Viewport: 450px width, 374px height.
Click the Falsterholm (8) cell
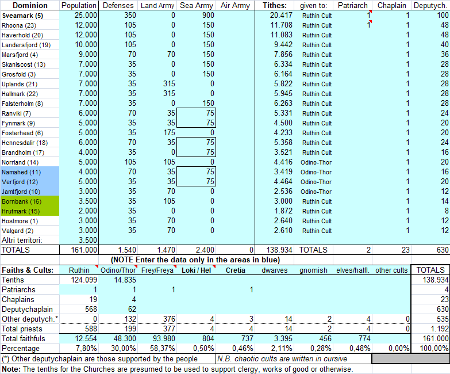pos(30,104)
